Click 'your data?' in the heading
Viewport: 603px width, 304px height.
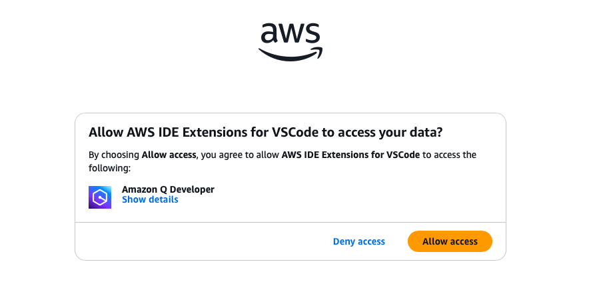pos(410,133)
